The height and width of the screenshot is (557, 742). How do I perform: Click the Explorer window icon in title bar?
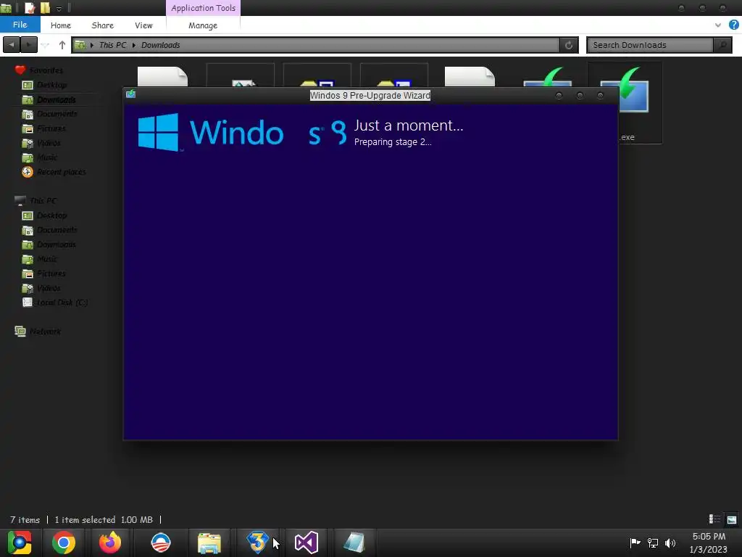click(6, 8)
